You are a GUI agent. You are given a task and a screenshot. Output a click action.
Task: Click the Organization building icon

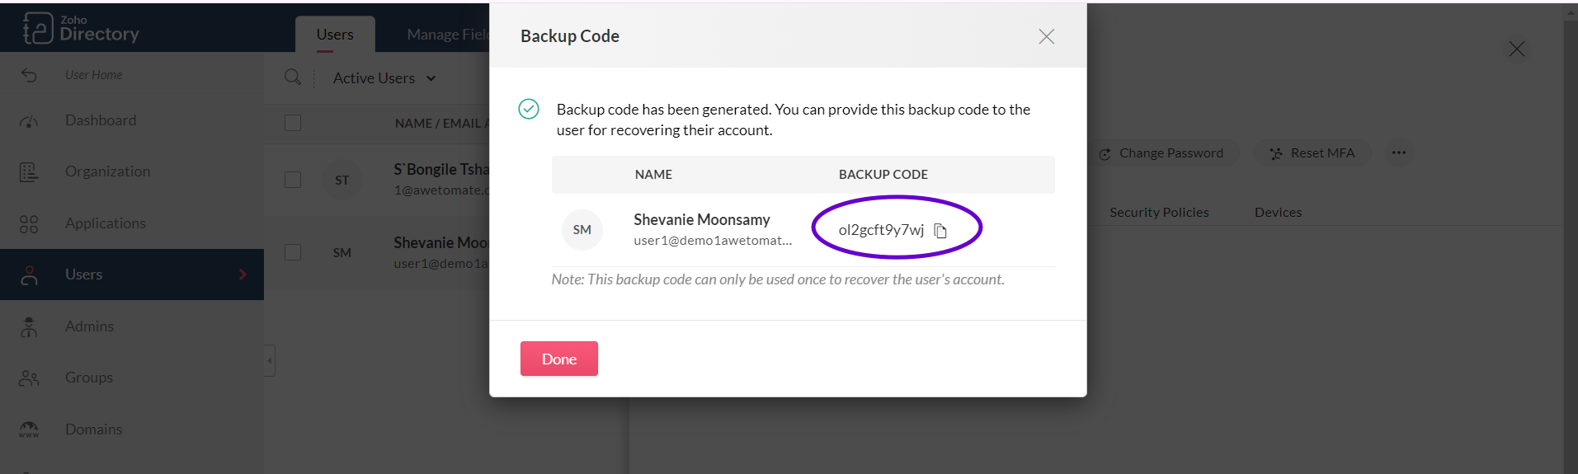[x=29, y=171]
